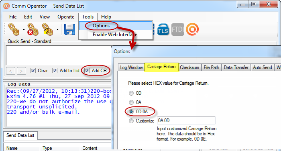Minimize the Comm Operator window
Image resolution: width=281 pixels, height=151 pixels.
click(243, 4)
